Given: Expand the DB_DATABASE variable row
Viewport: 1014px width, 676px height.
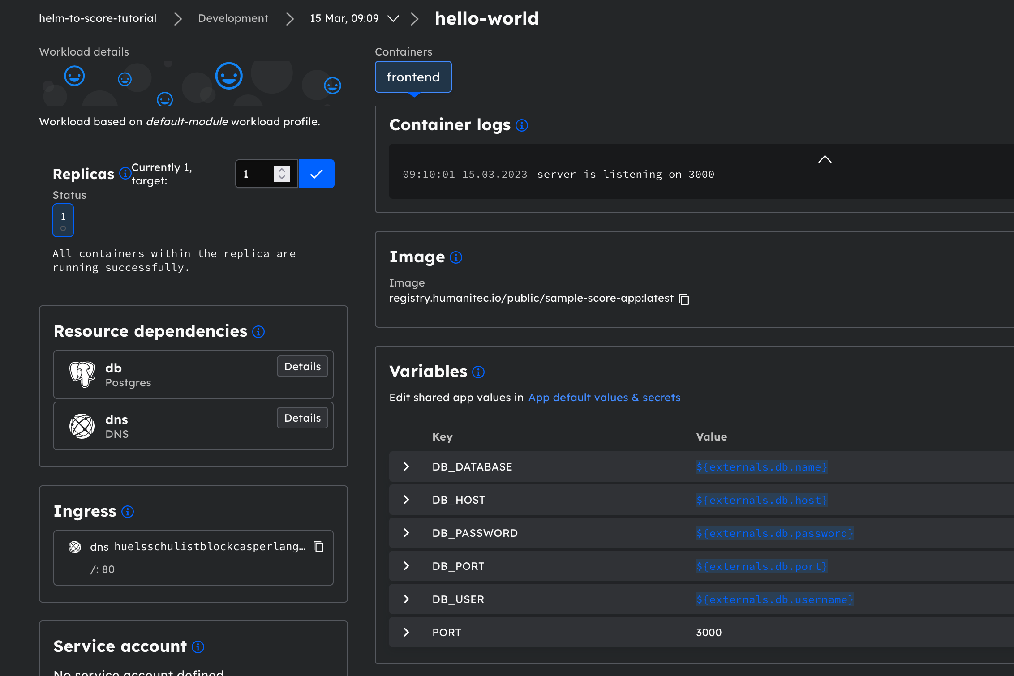Looking at the screenshot, I should [406, 466].
